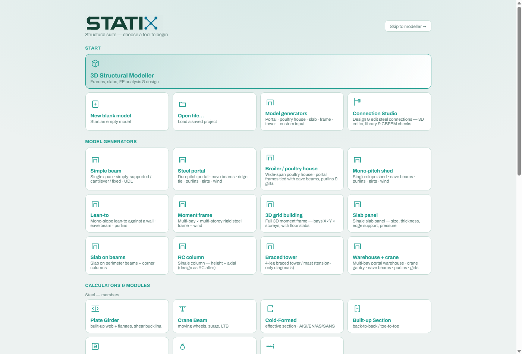
Task: Click the Warehouse + crane card icon
Action: (x=358, y=246)
